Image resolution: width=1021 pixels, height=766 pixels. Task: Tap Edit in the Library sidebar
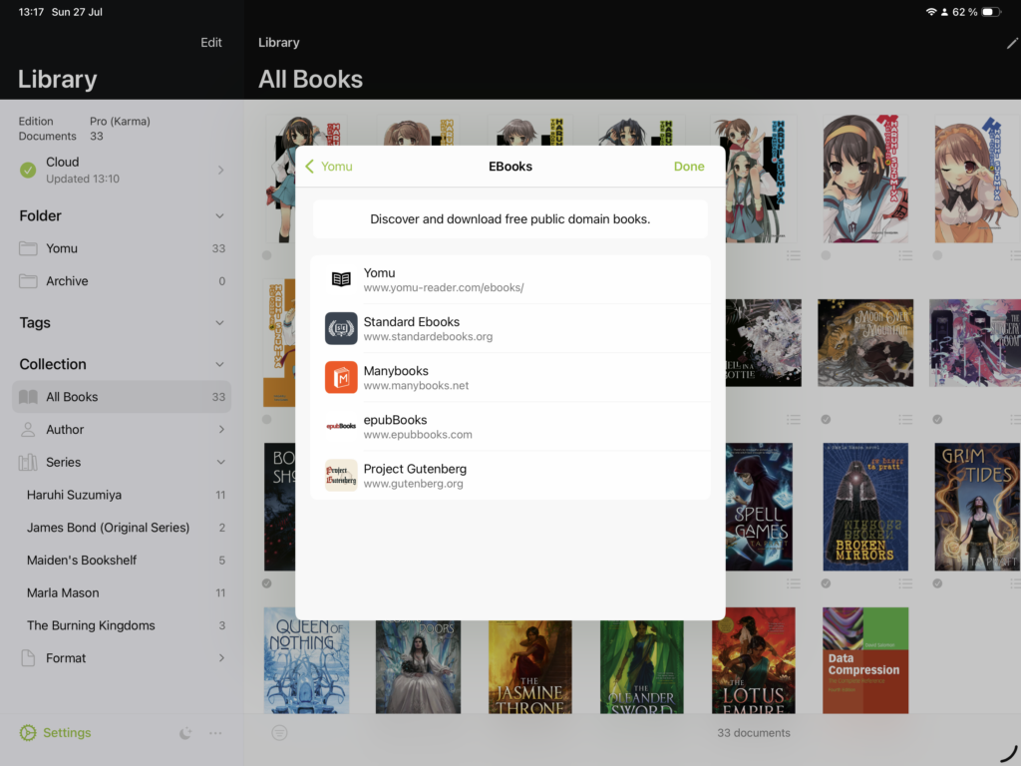[x=211, y=42]
